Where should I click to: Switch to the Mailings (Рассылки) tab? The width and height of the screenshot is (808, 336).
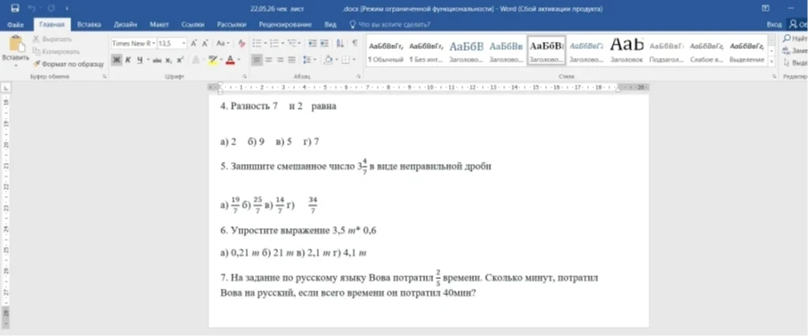tap(232, 24)
